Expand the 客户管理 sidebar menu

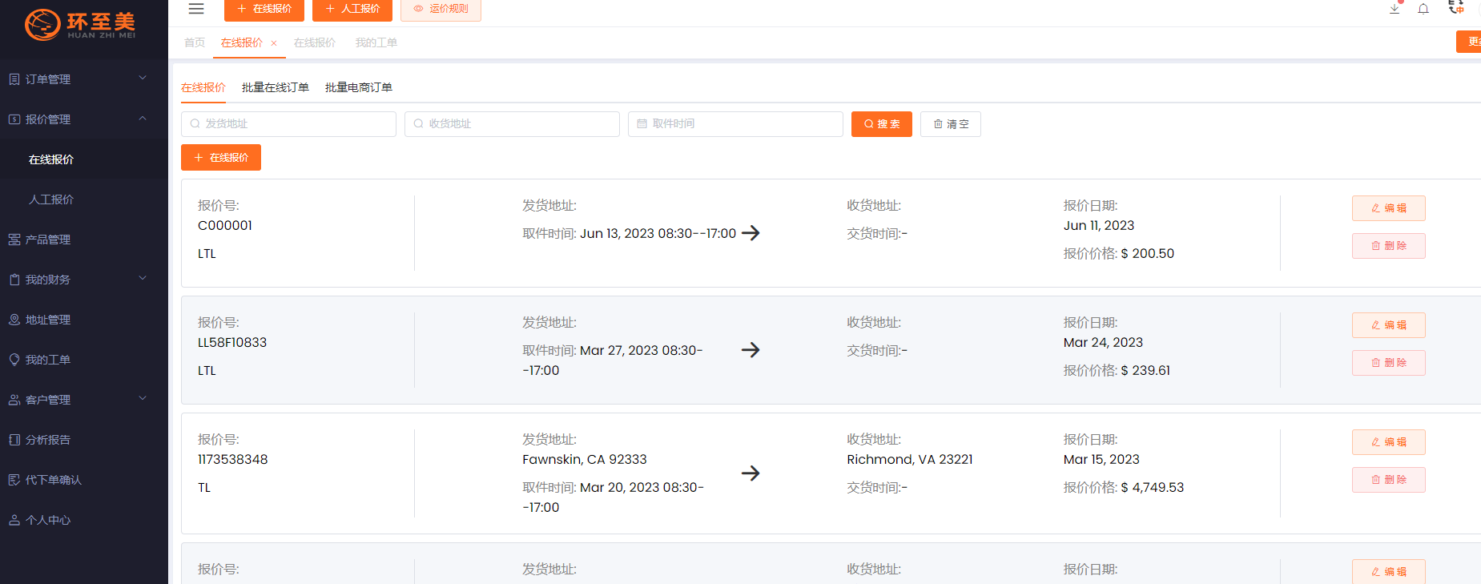tap(80, 400)
